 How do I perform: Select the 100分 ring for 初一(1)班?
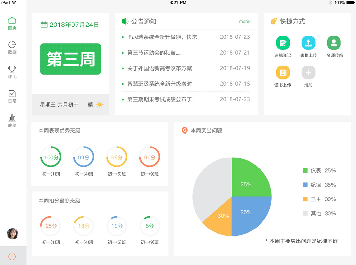51,158
